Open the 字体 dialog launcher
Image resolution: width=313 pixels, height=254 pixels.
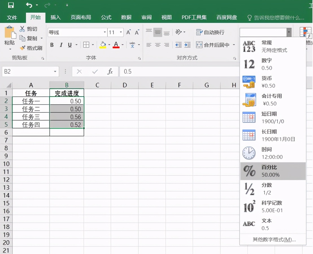(x=139, y=58)
